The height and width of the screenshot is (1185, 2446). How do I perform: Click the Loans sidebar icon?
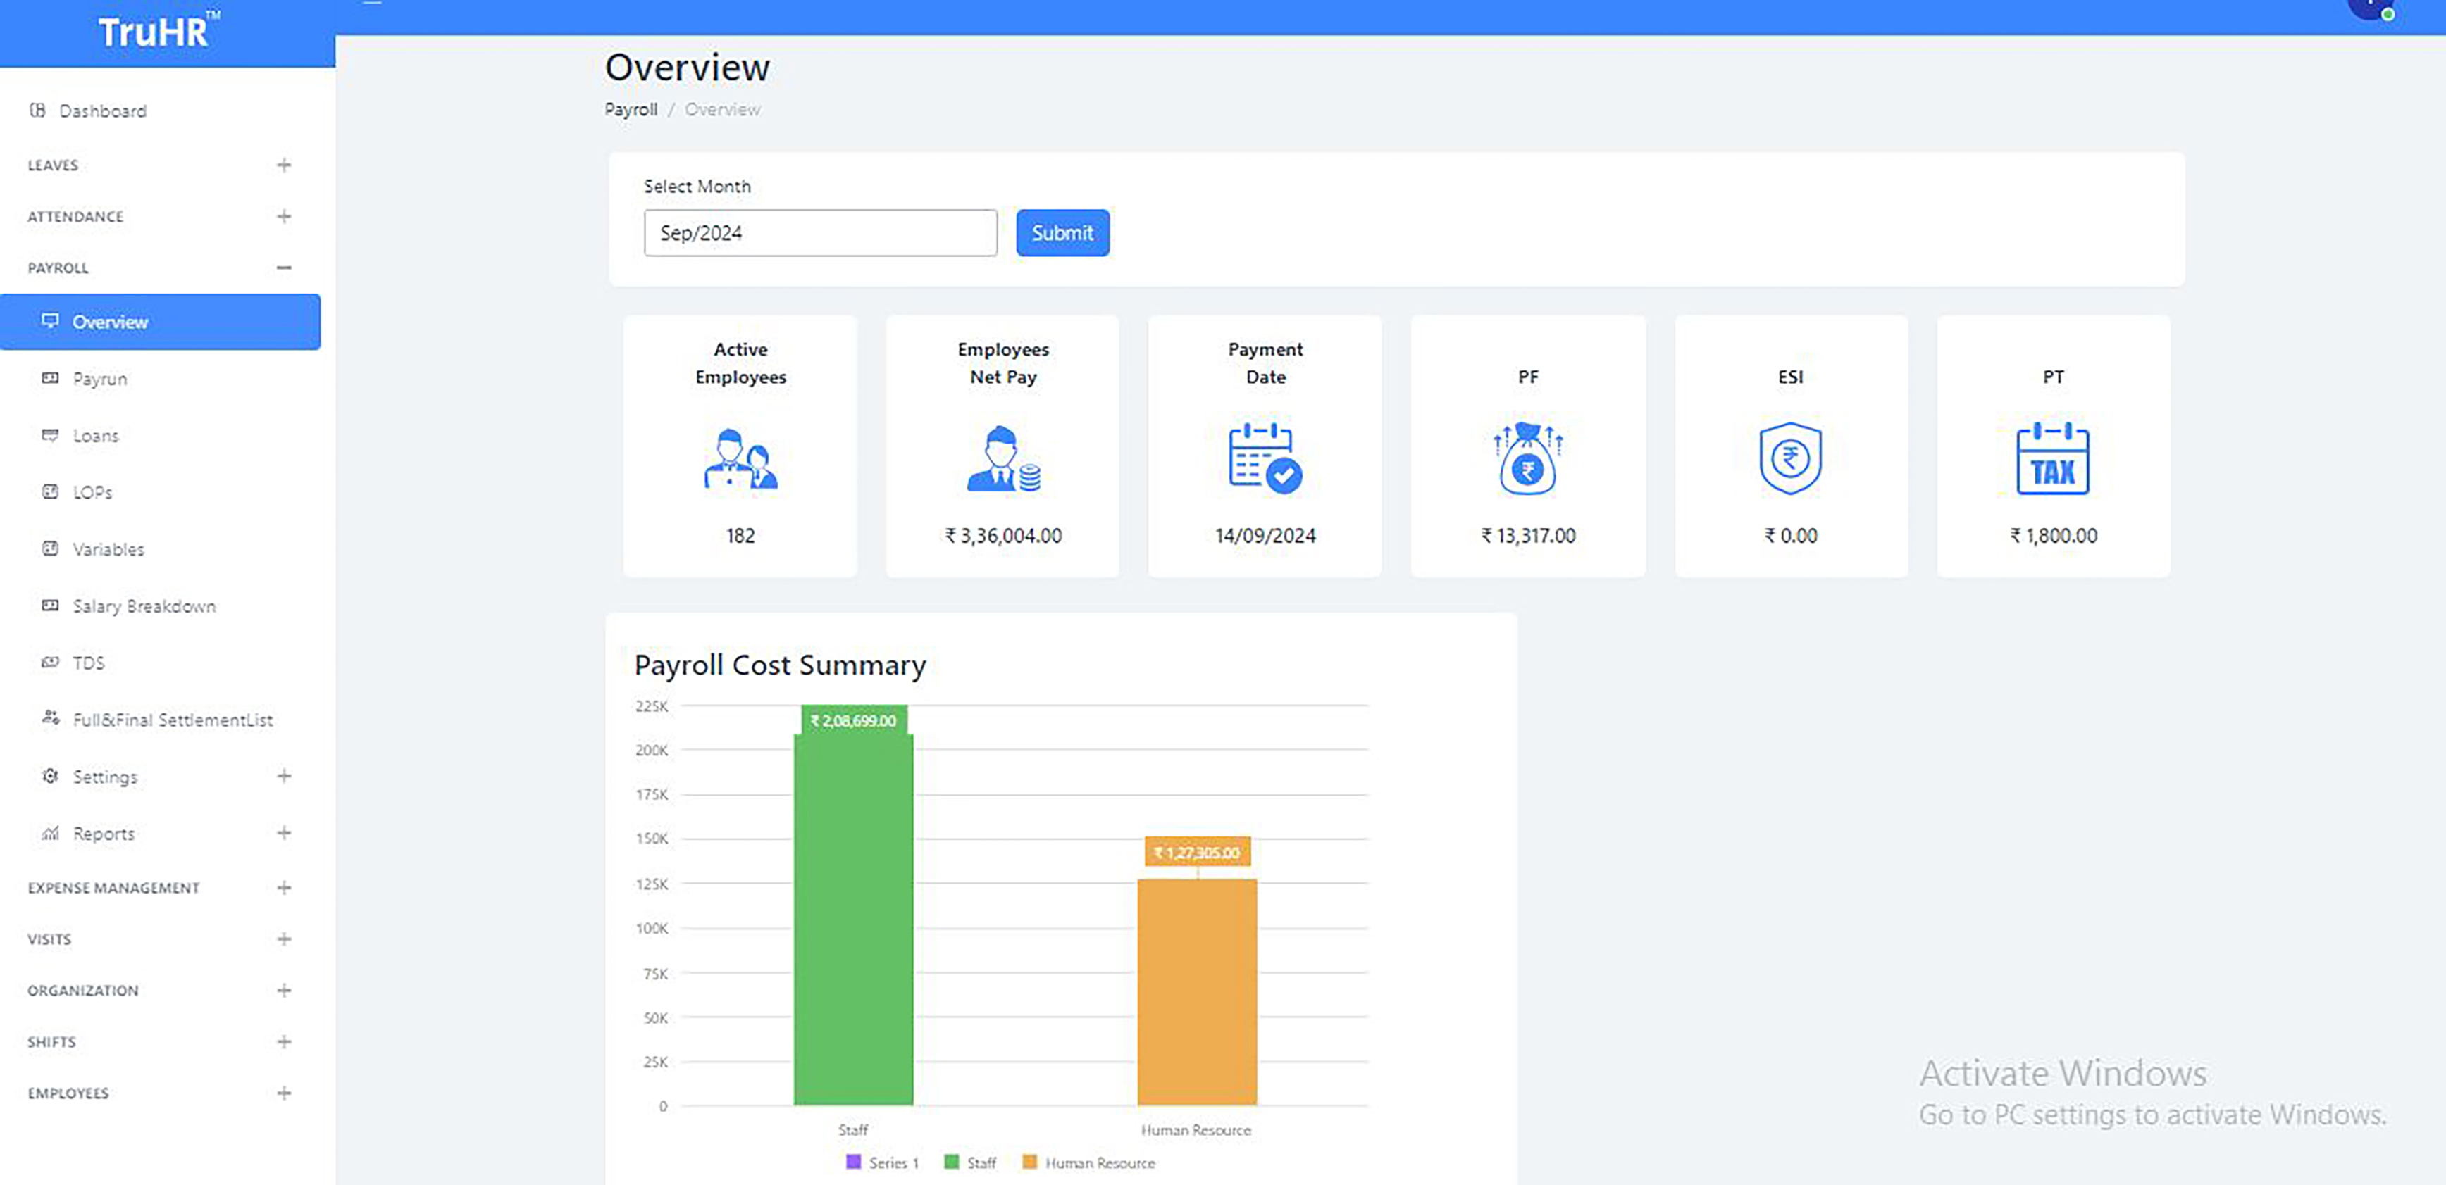click(x=50, y=434)
